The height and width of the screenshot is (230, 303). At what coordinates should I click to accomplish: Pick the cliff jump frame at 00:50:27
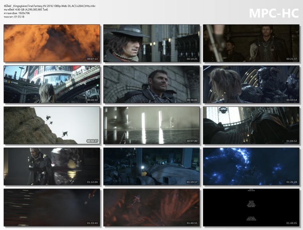pyautogui.click(x=52, y=125)
